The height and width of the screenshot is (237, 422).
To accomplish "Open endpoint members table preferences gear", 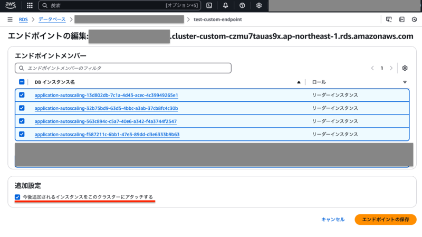I will click(405, 68).
